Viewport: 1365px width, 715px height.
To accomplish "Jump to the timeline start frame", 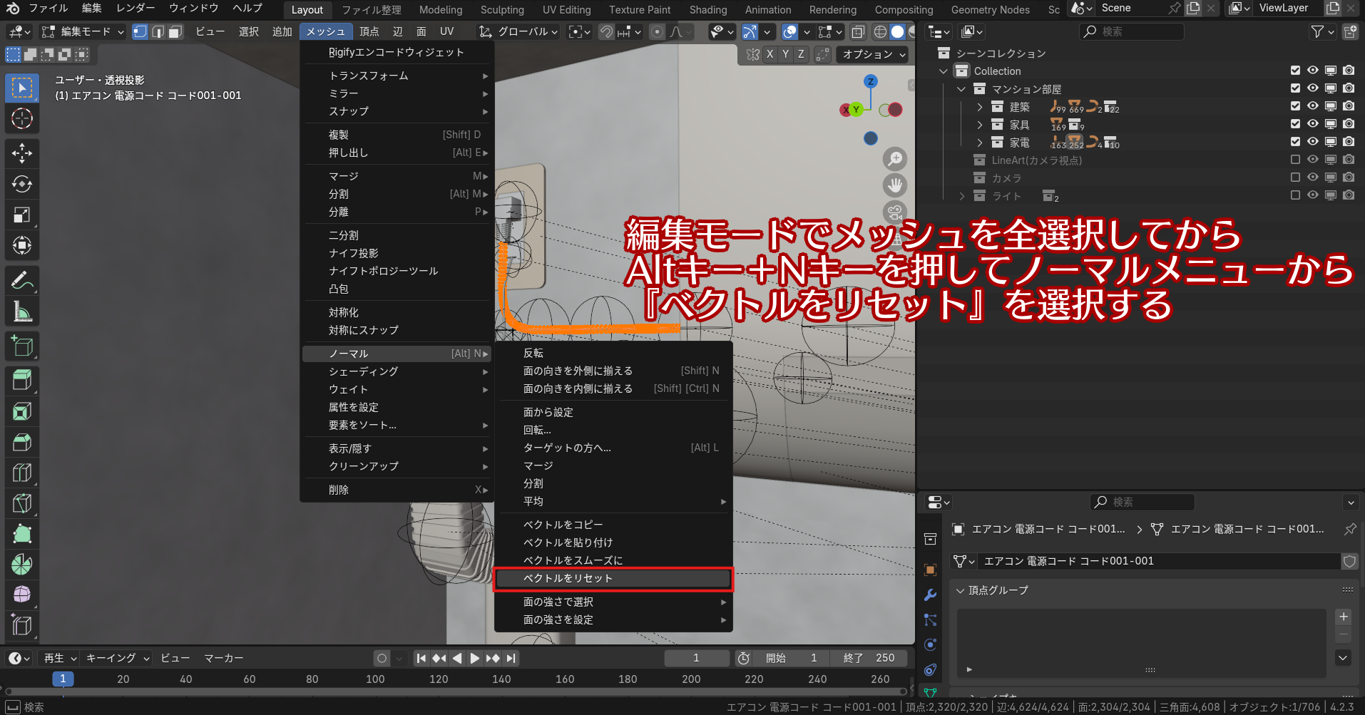I will pos(421,658).
